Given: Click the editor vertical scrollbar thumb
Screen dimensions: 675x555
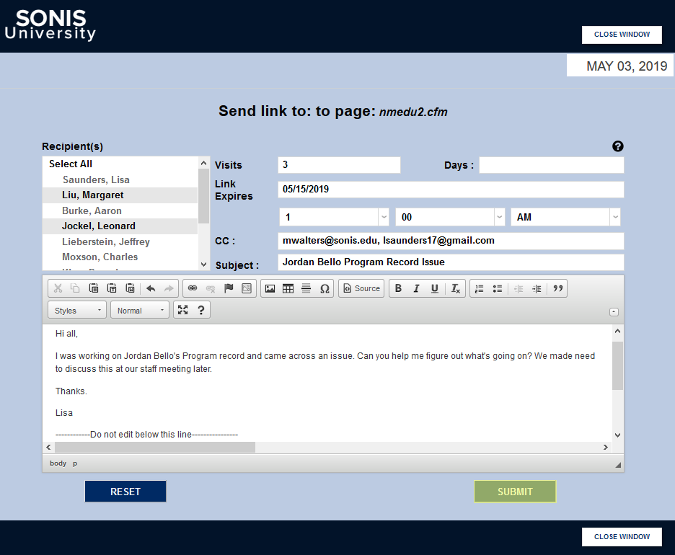Looking at the screenshot, I should tap(617, 365).
